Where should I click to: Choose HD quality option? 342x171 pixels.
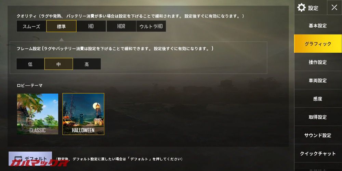(91, 26)
